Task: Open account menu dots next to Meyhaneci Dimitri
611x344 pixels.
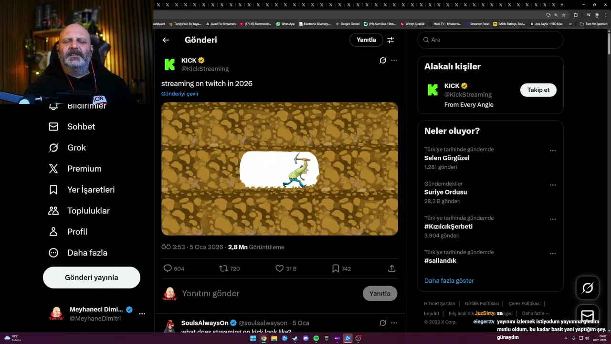Action: click(x=142, y=314)
